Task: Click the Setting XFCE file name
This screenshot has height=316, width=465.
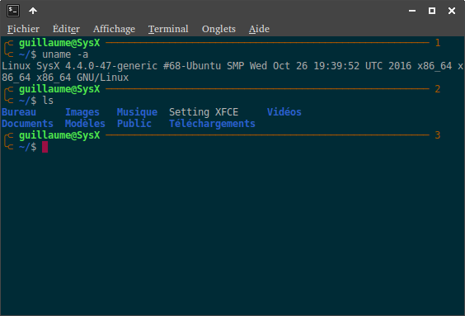Action: [204, 112]
